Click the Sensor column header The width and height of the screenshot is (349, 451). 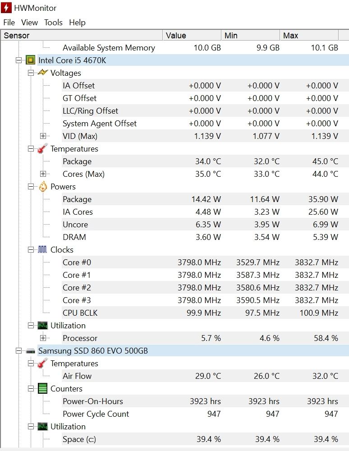(x=81, y=36)
